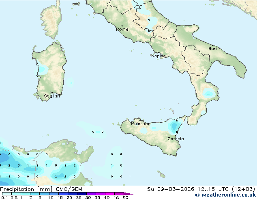The height and width of the screenshot is (199, 257).
Task: Click the Naples city label
Action: (x=158, y=56)
